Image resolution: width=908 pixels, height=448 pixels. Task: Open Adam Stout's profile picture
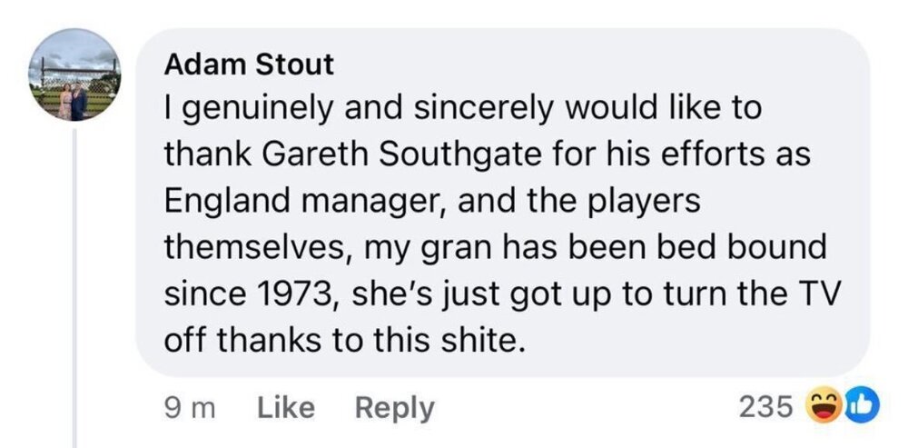point(78,77)
